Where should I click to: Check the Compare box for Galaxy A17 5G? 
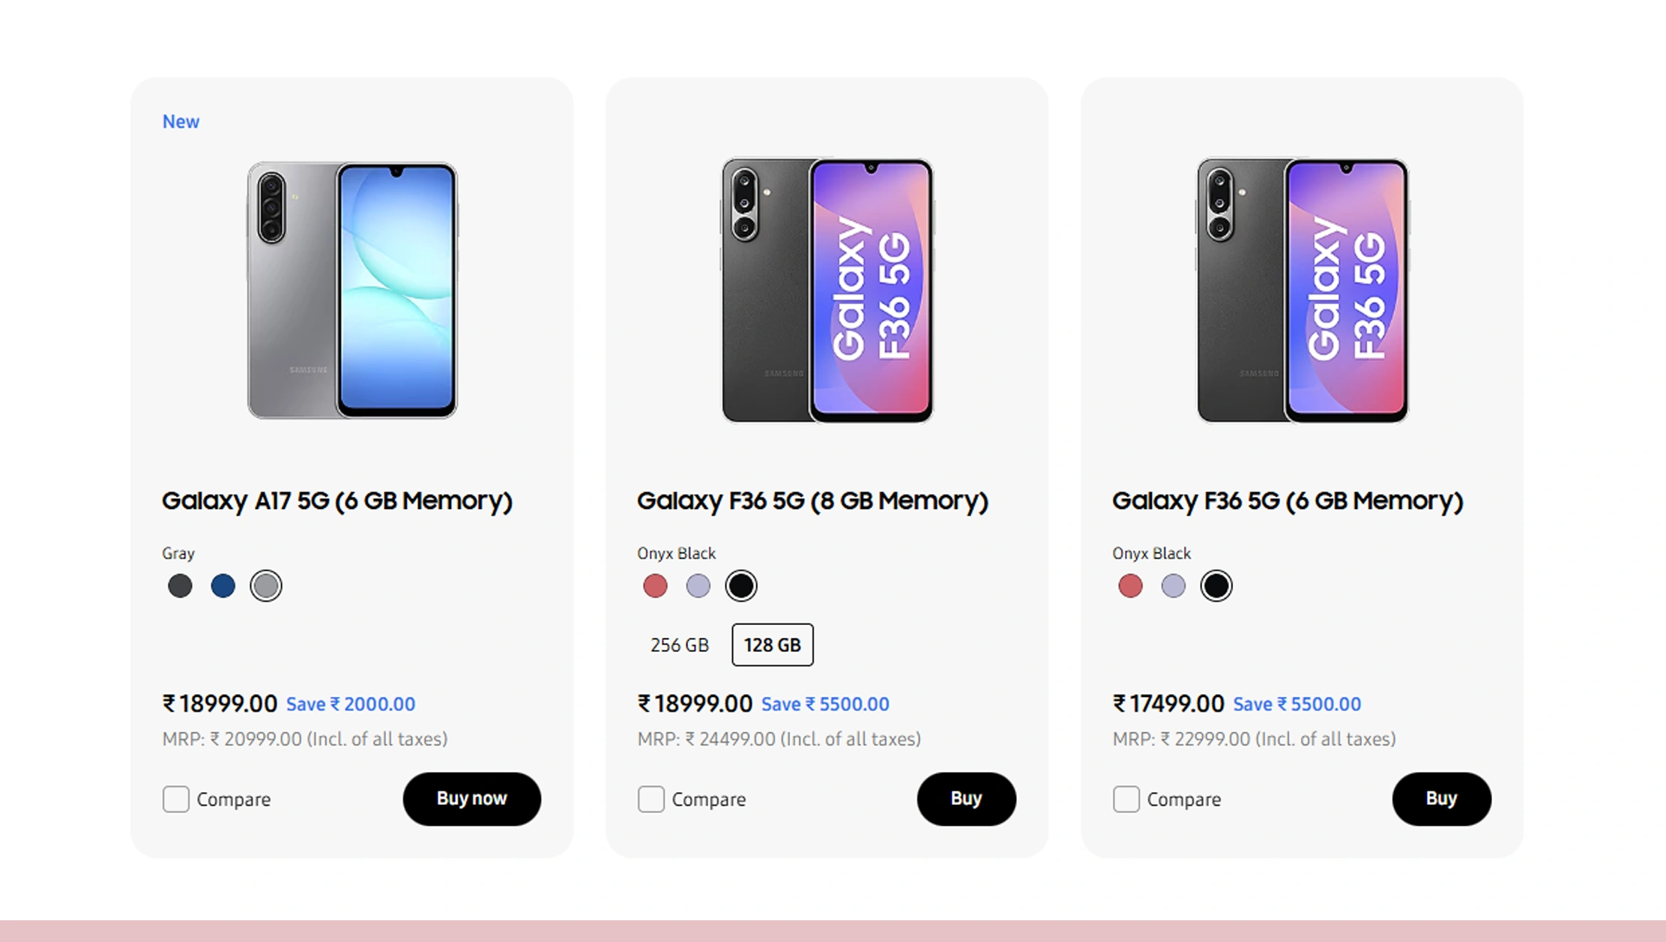[175, 799]
